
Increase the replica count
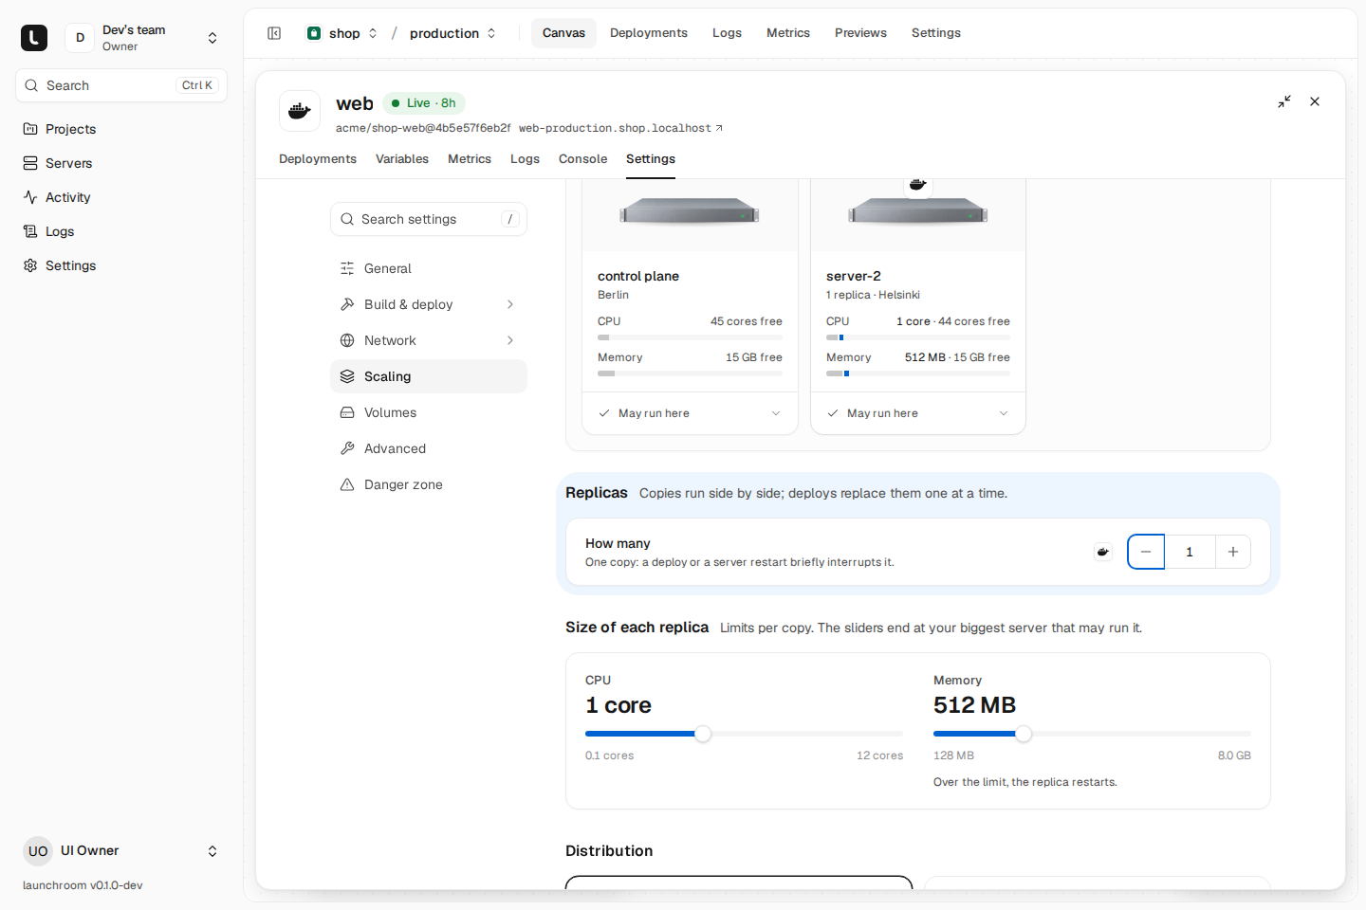(x=1233, y=552)
